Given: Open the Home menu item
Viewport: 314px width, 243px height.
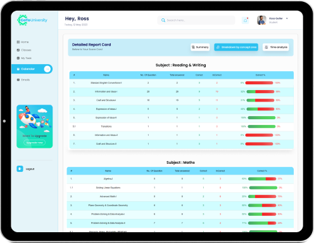Looking at the screenshot, I should [x=23, y=42].
